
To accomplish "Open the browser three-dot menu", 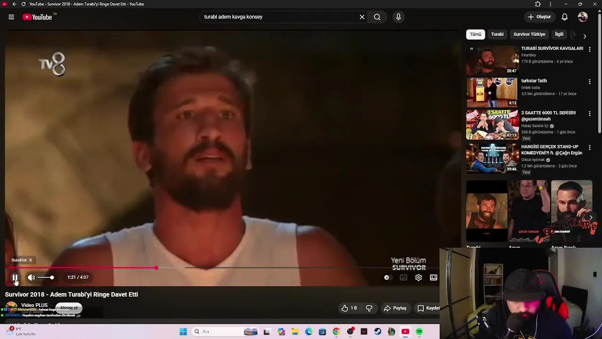I will (x=550, y=4).
